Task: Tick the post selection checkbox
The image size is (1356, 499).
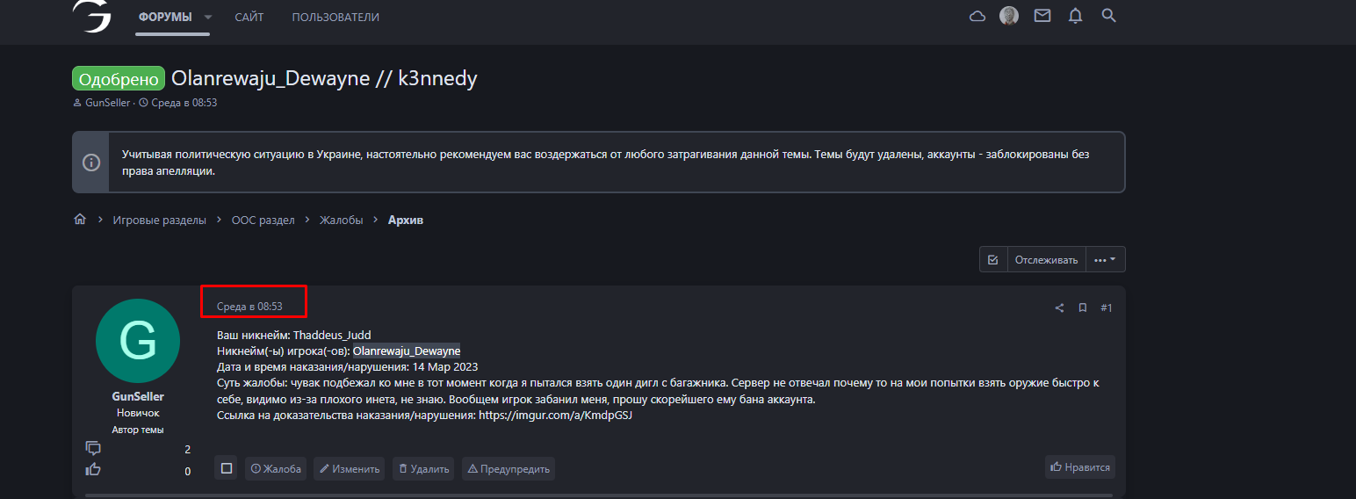Action: pos(227,468)
